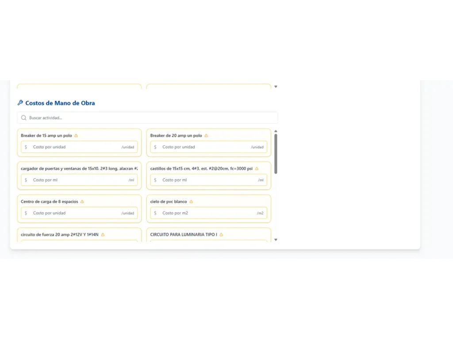This screenshot has height=339, width=453.
Task: Click warning icon next to Breaker de 20 amp
Action: tap(206, 136)
